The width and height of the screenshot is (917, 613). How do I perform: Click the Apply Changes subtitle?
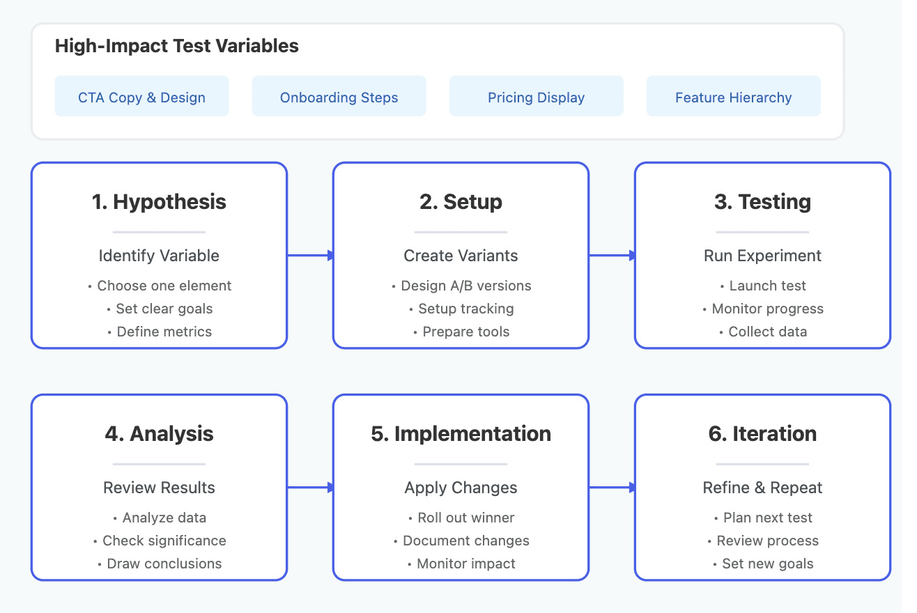point(461,488)
